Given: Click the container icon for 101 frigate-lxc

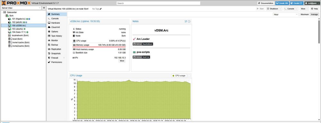Looking at the screenshot, I should pyautogui.click(x=9, y=19).
